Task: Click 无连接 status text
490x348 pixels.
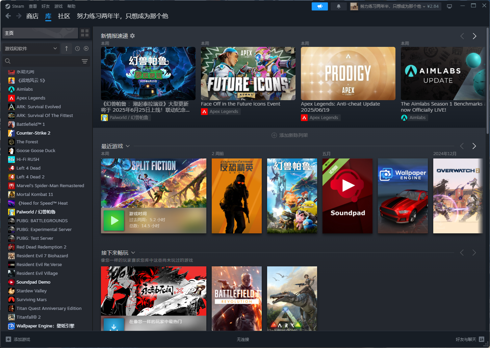Action: click(243, 339)
